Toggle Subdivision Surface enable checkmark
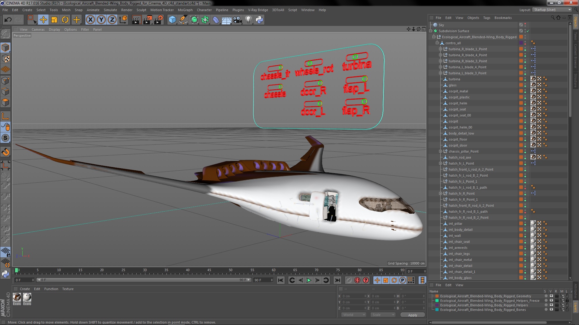The image size is (579, 325). 528,31
